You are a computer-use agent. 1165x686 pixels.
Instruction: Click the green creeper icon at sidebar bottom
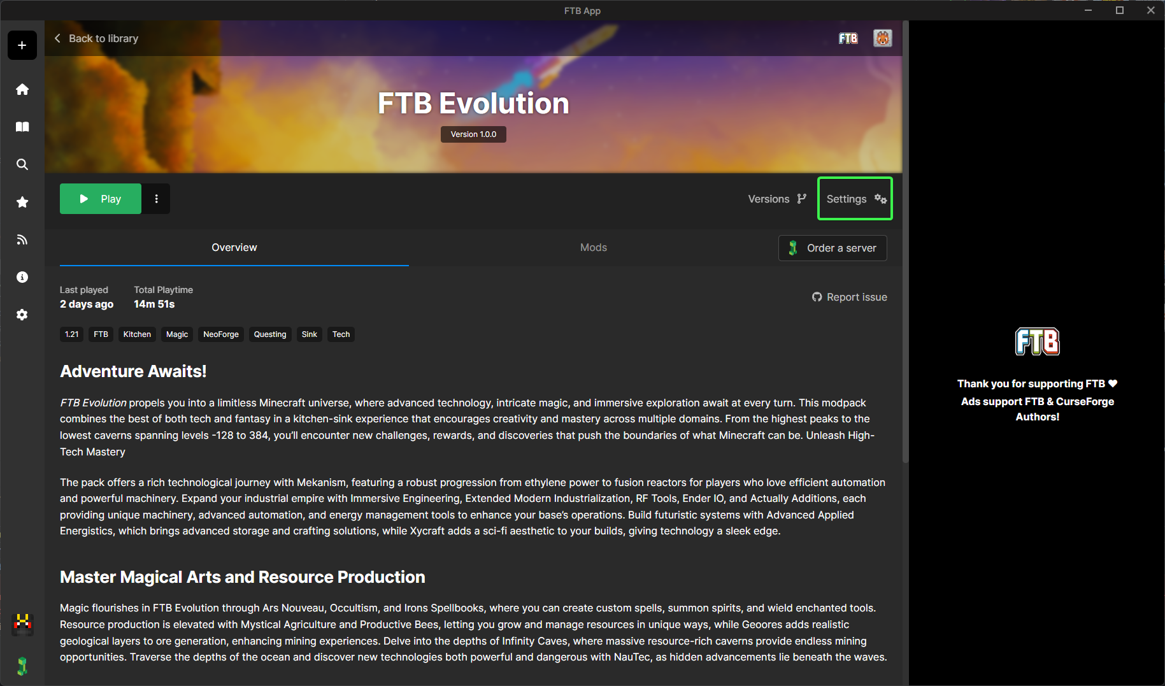click(22, 666)
